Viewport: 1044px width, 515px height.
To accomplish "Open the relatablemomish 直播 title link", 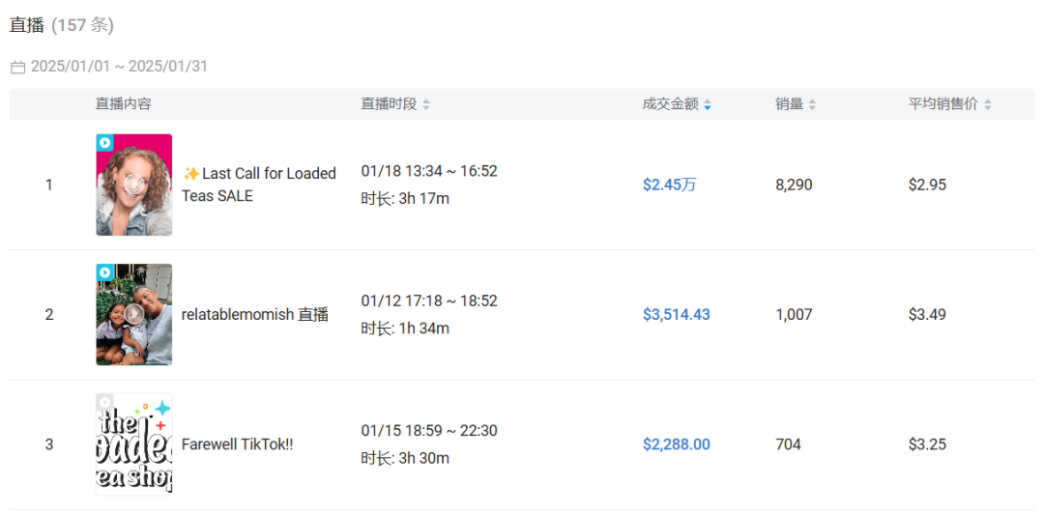I will (254, 314).
